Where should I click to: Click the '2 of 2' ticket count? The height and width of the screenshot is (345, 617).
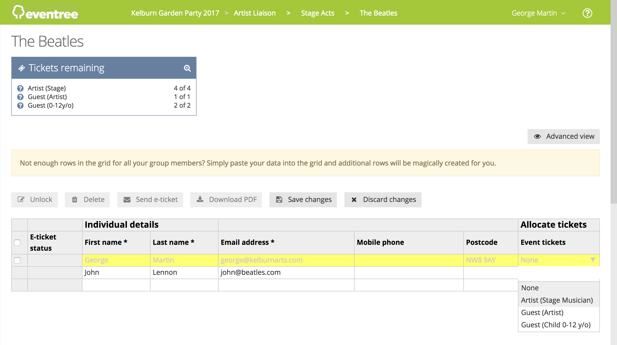click(x=182, y=106)
